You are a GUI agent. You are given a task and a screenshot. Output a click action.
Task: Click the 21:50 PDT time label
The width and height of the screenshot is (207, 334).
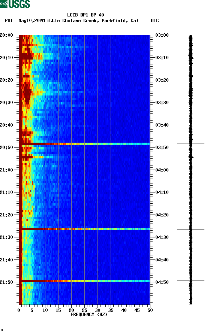click(6, 282)
